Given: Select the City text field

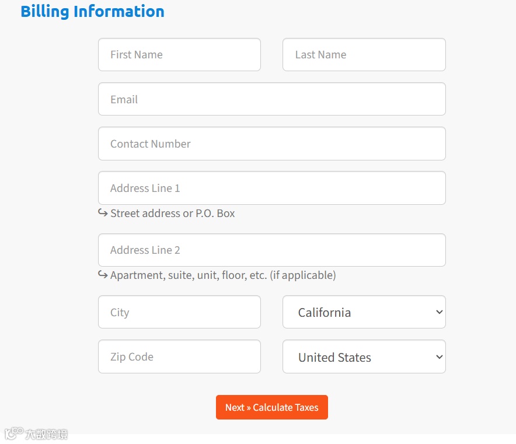Looking at the screenshot, I should pos(179,312).
